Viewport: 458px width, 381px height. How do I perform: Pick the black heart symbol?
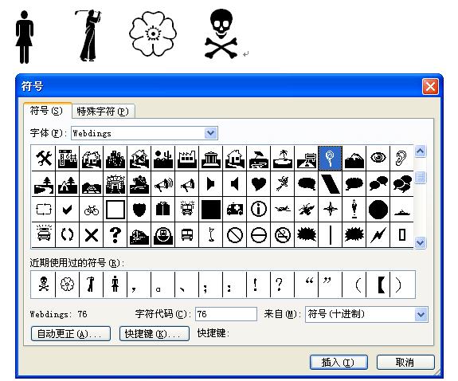[259, 184]
